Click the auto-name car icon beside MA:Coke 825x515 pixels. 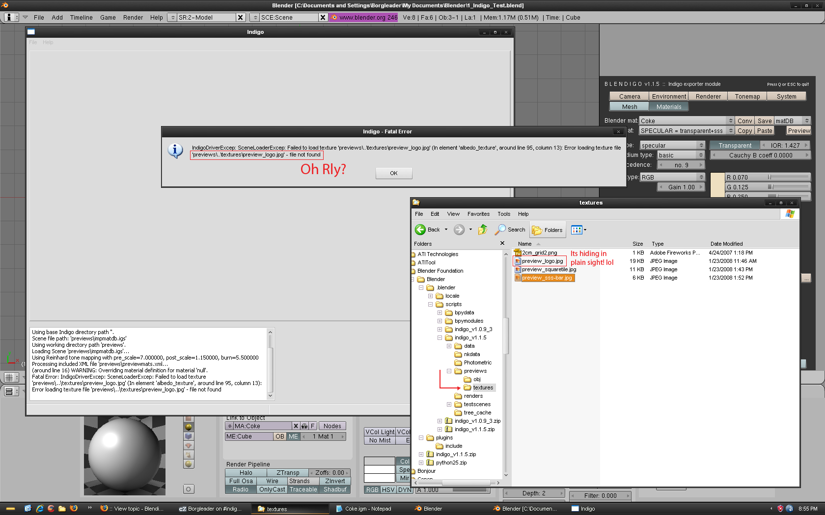coord(304,426)
